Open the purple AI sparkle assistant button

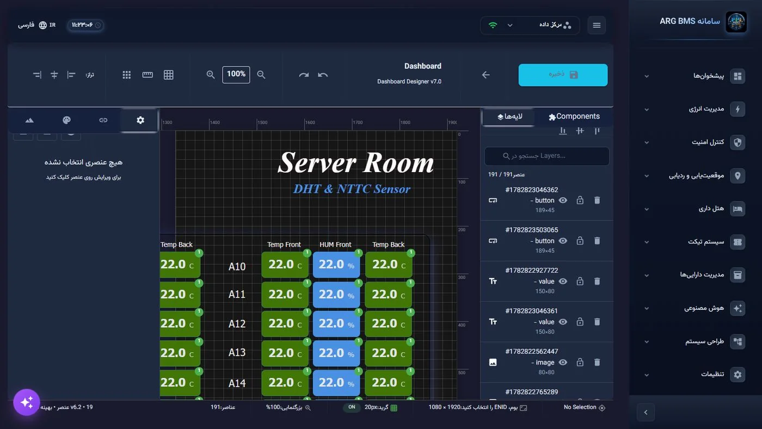pyautogui.click(x=27, y=402)
